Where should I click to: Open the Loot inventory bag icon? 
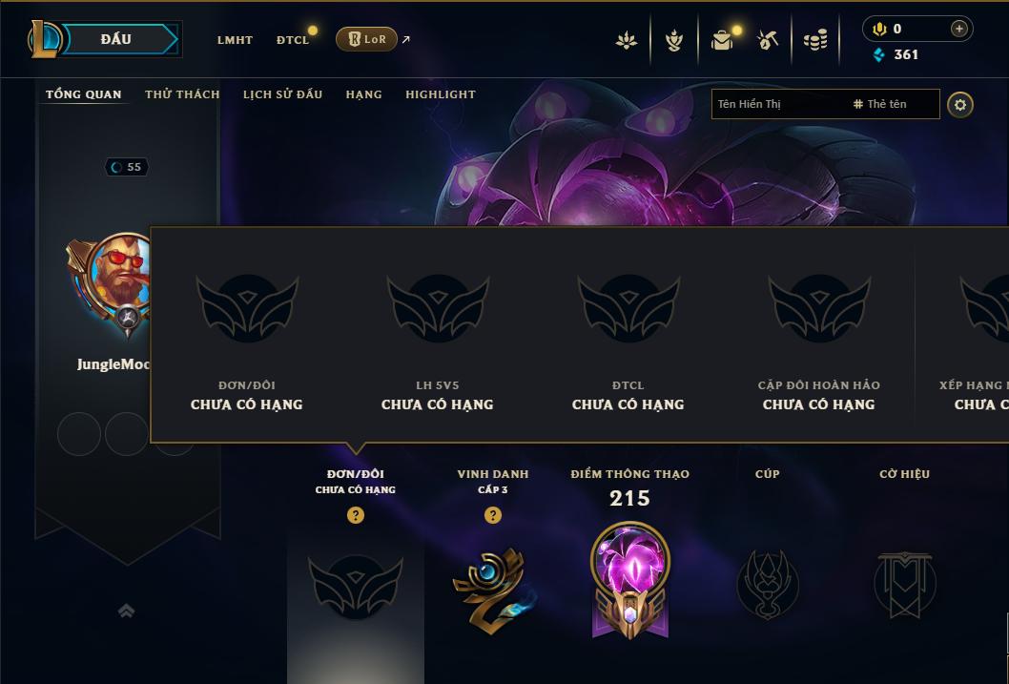click(x=722, y=40)
